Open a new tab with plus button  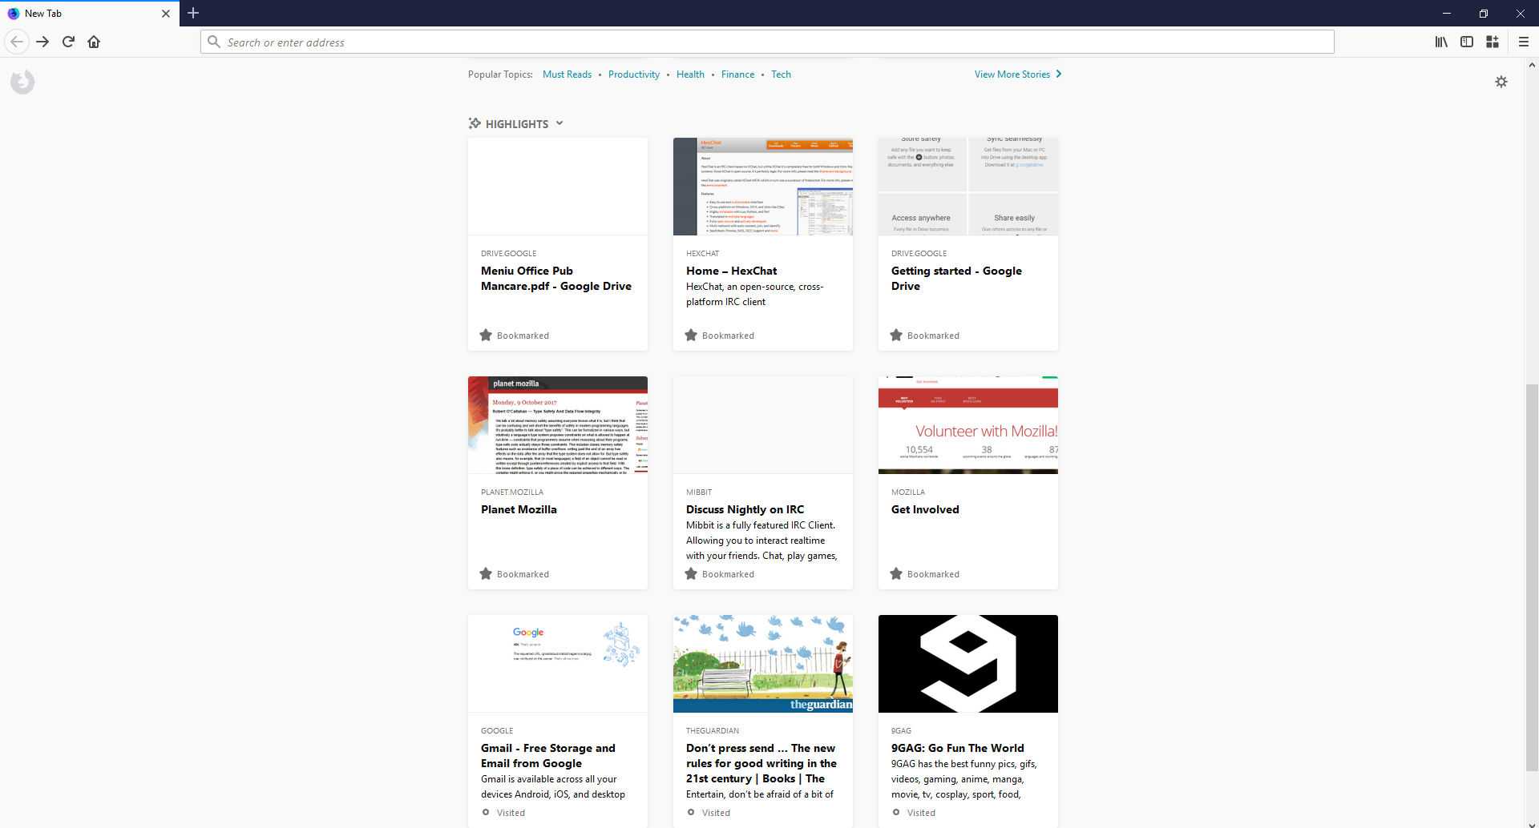click(193, 13)
